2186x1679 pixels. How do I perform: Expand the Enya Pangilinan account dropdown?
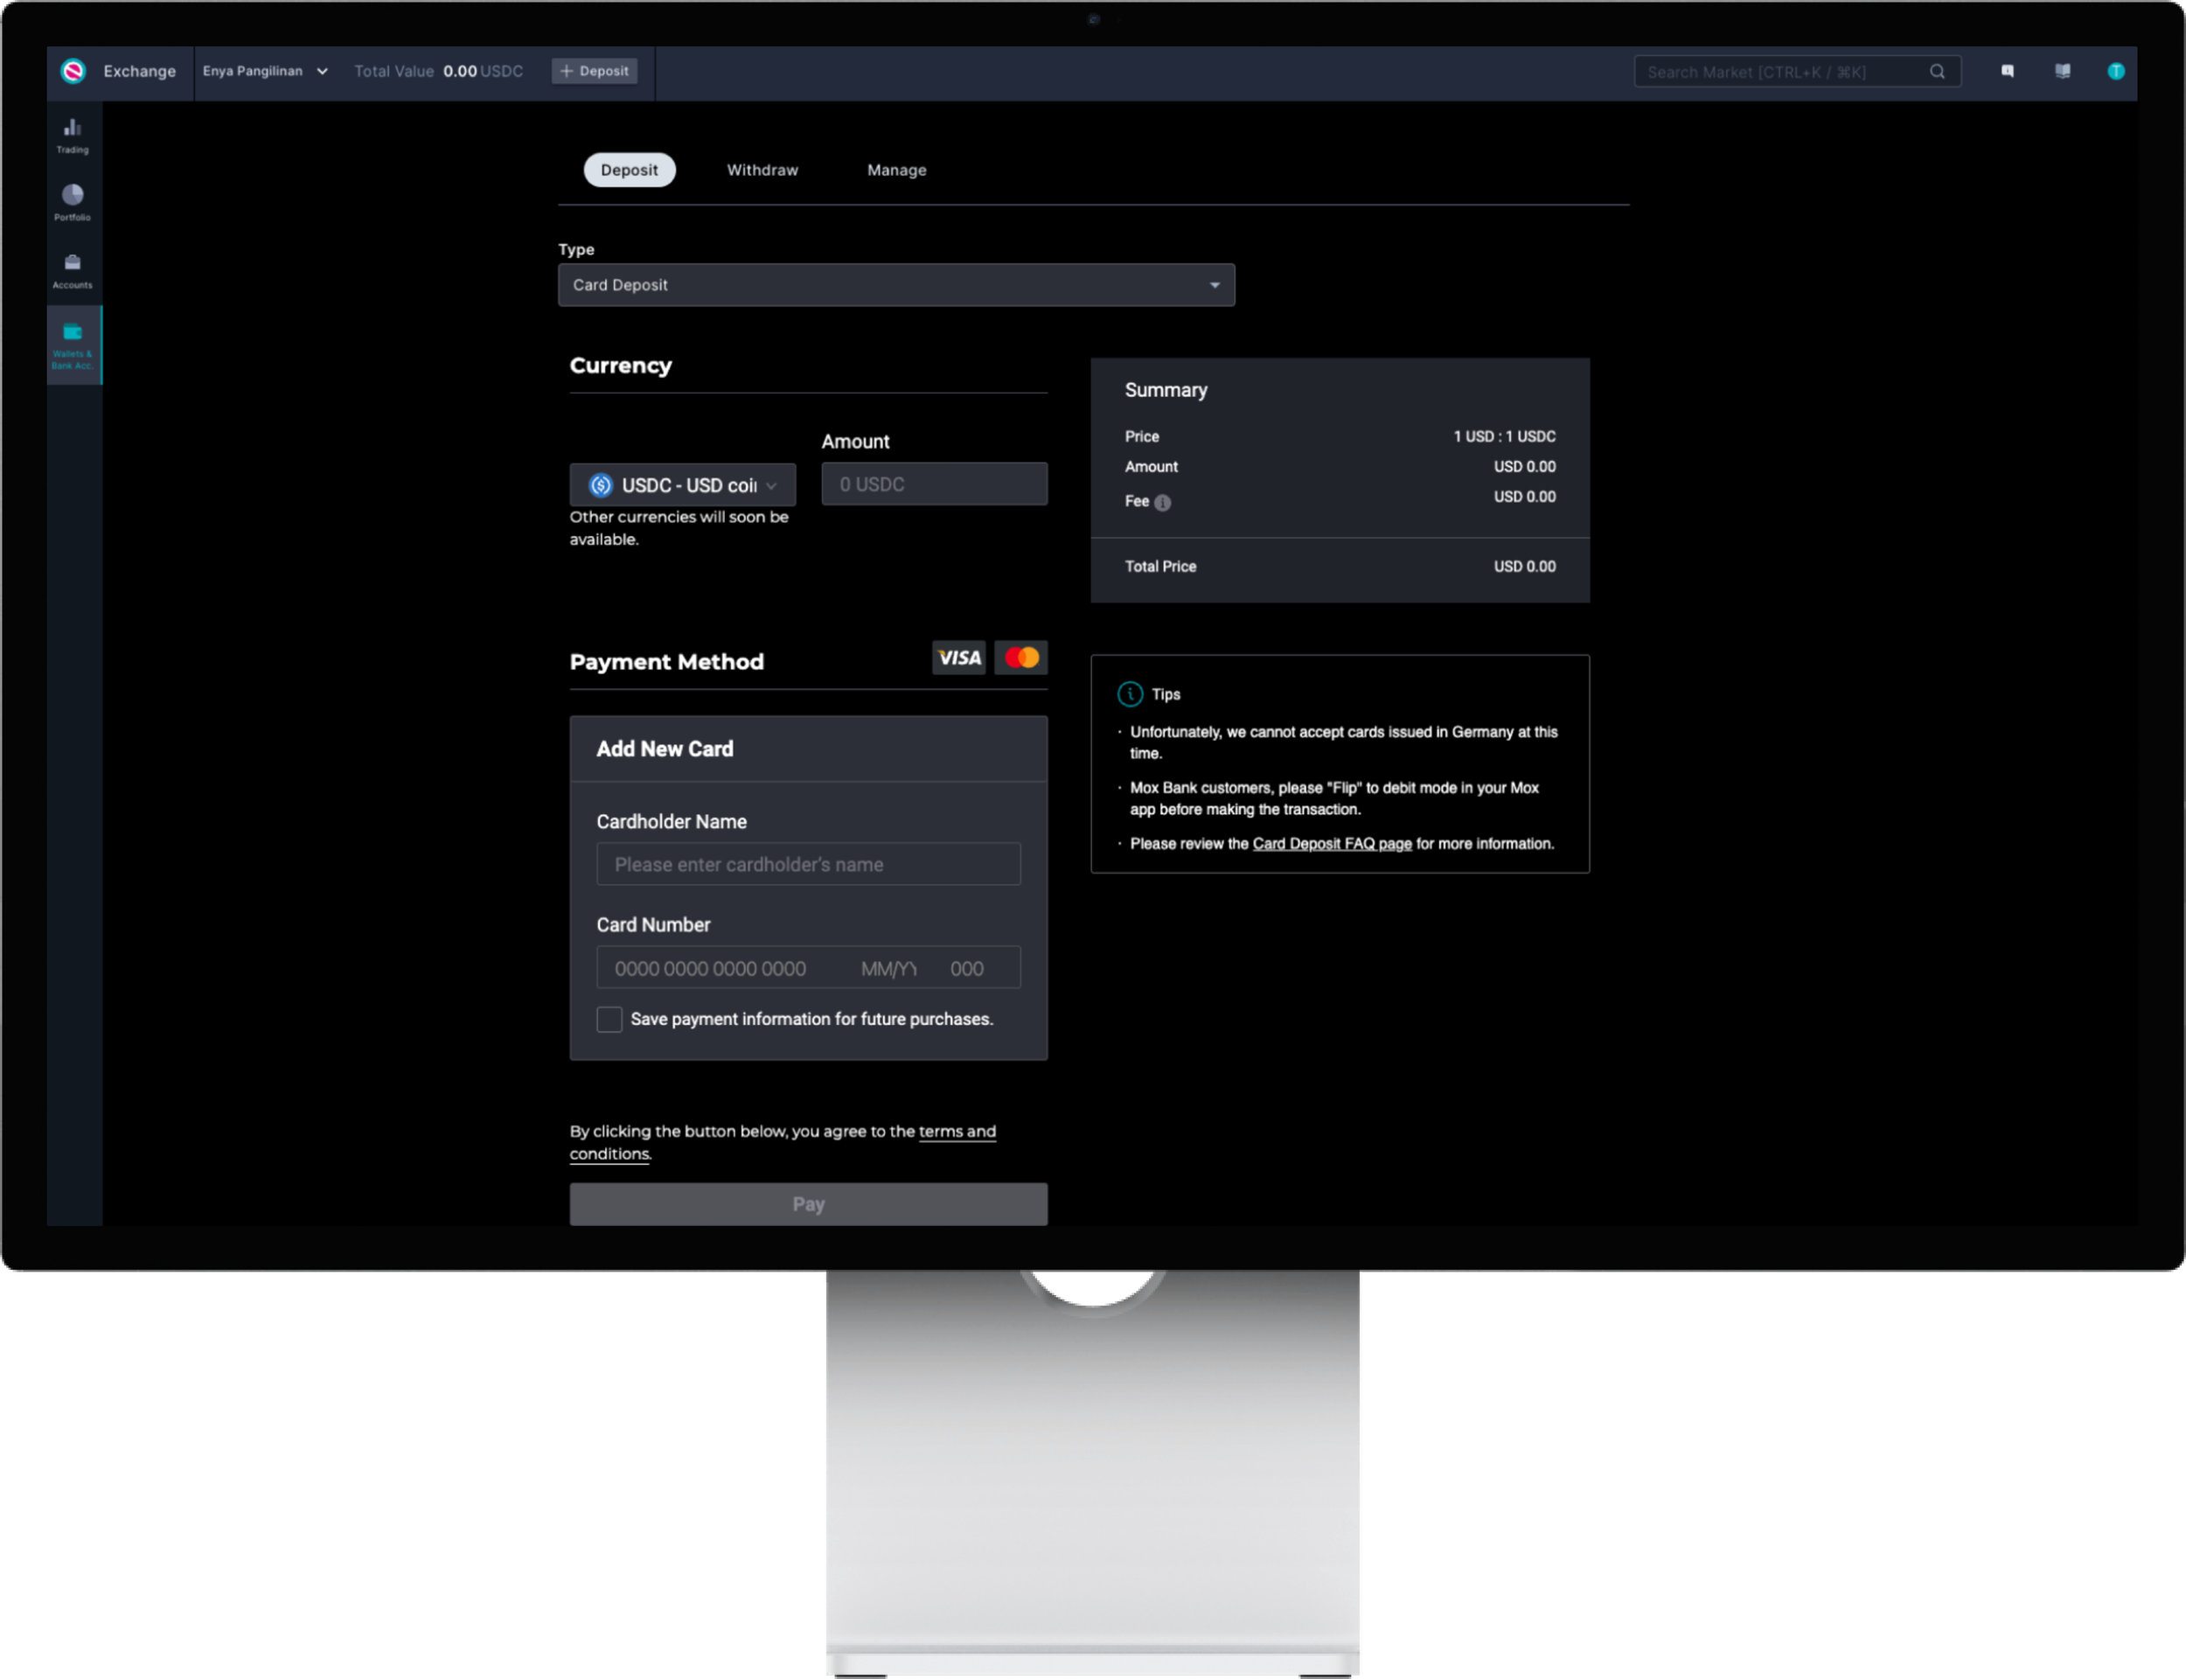click(265, 71)
